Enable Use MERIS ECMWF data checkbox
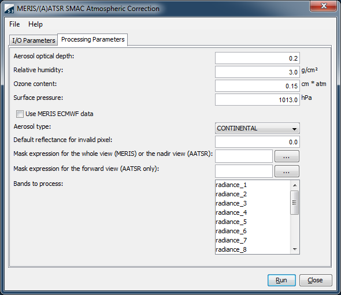Image resolution: width=341 pixels, height=295 pixels. click(x=20, y=114)
